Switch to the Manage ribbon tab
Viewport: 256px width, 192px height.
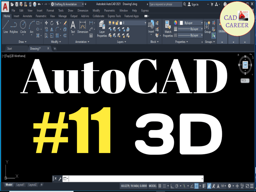click(62, 16)
